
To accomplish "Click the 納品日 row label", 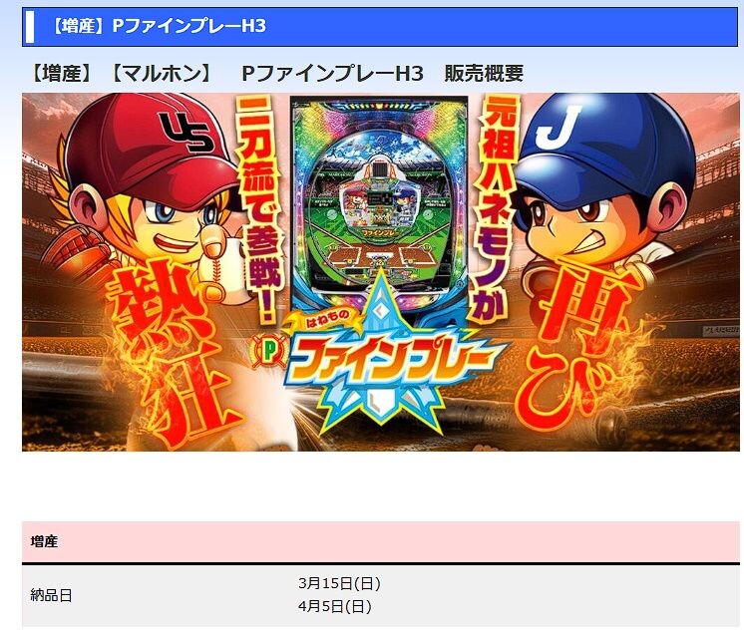I will click(51, 595).
